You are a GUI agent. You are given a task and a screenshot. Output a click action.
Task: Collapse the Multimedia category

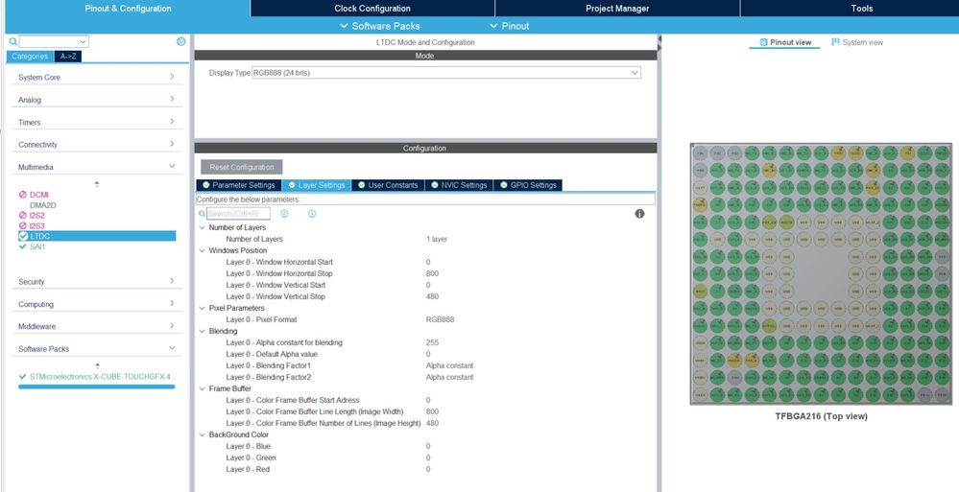(97, 167)
